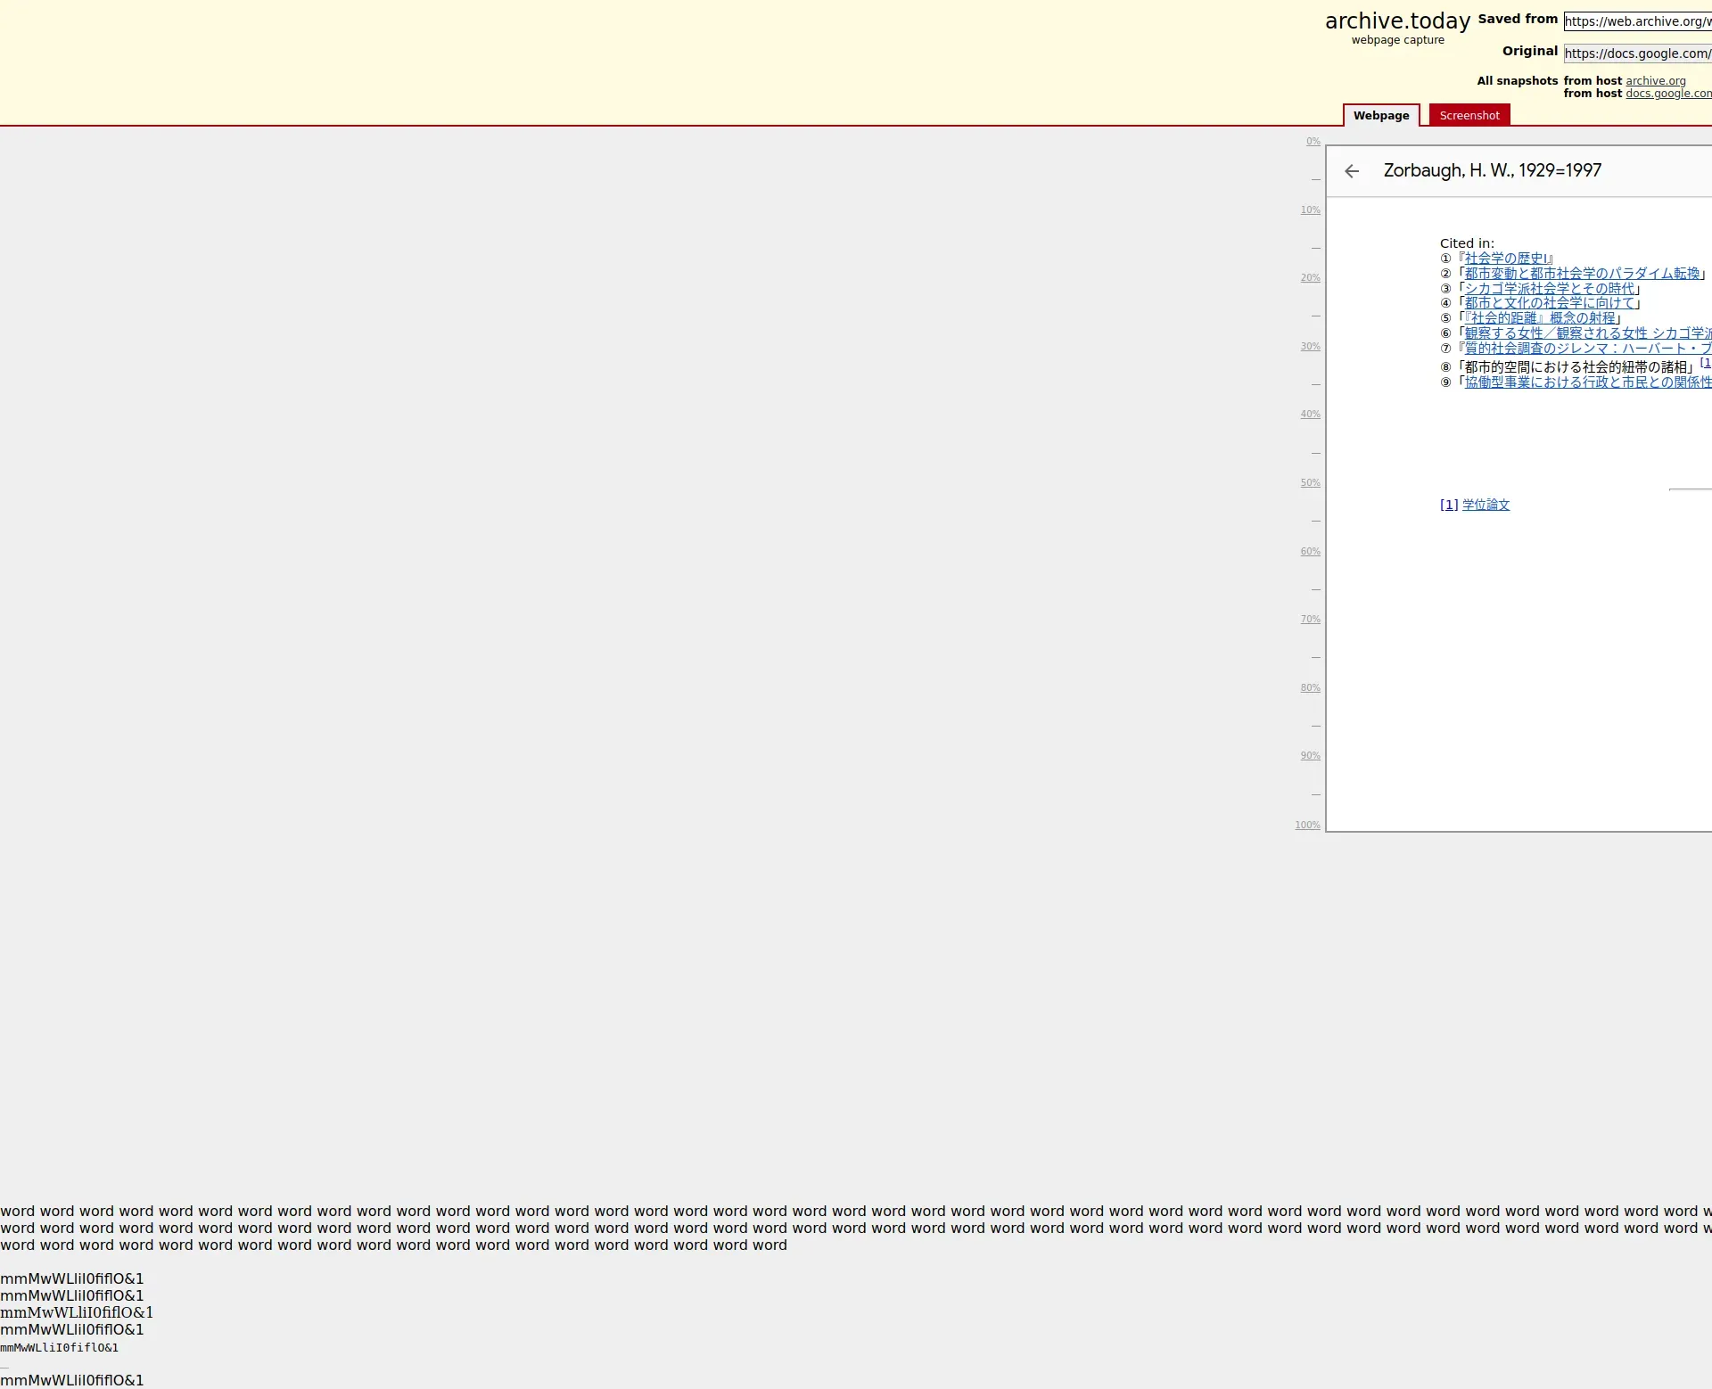Open the 社会学の歴史 citation link
The height and width of the screenshot is (1389, 1712).
[1506, 259]
